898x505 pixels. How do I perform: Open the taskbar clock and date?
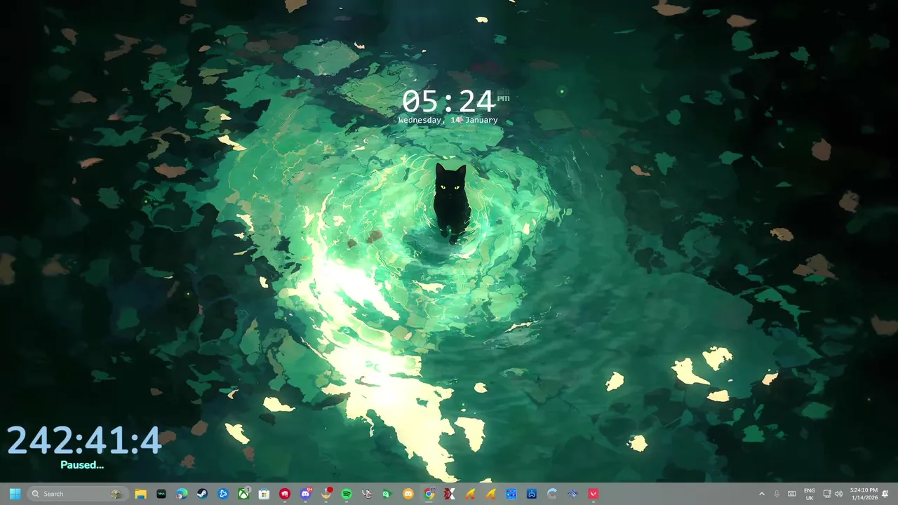tap(864, 494)
